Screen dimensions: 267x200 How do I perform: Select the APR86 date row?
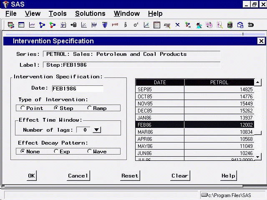[194, 139]
